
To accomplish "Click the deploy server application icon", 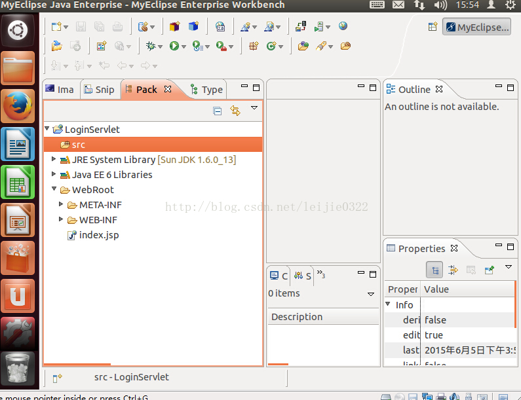I will (x=301, y=27).
